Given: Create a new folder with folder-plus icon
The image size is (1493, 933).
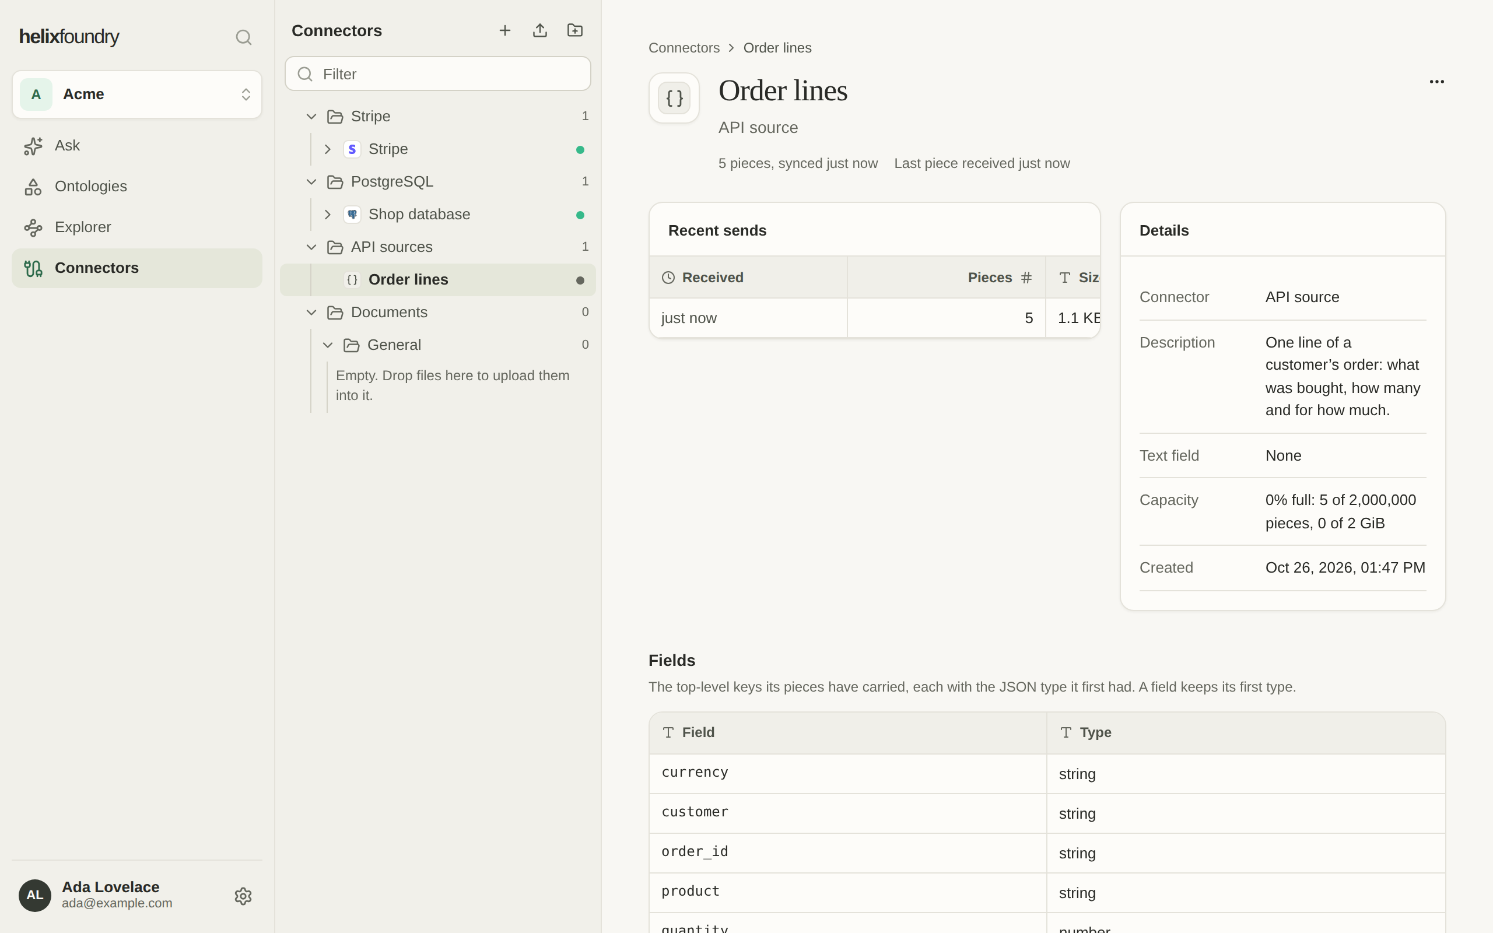Looking at the screenshot, I should click(x=575, y=30).
